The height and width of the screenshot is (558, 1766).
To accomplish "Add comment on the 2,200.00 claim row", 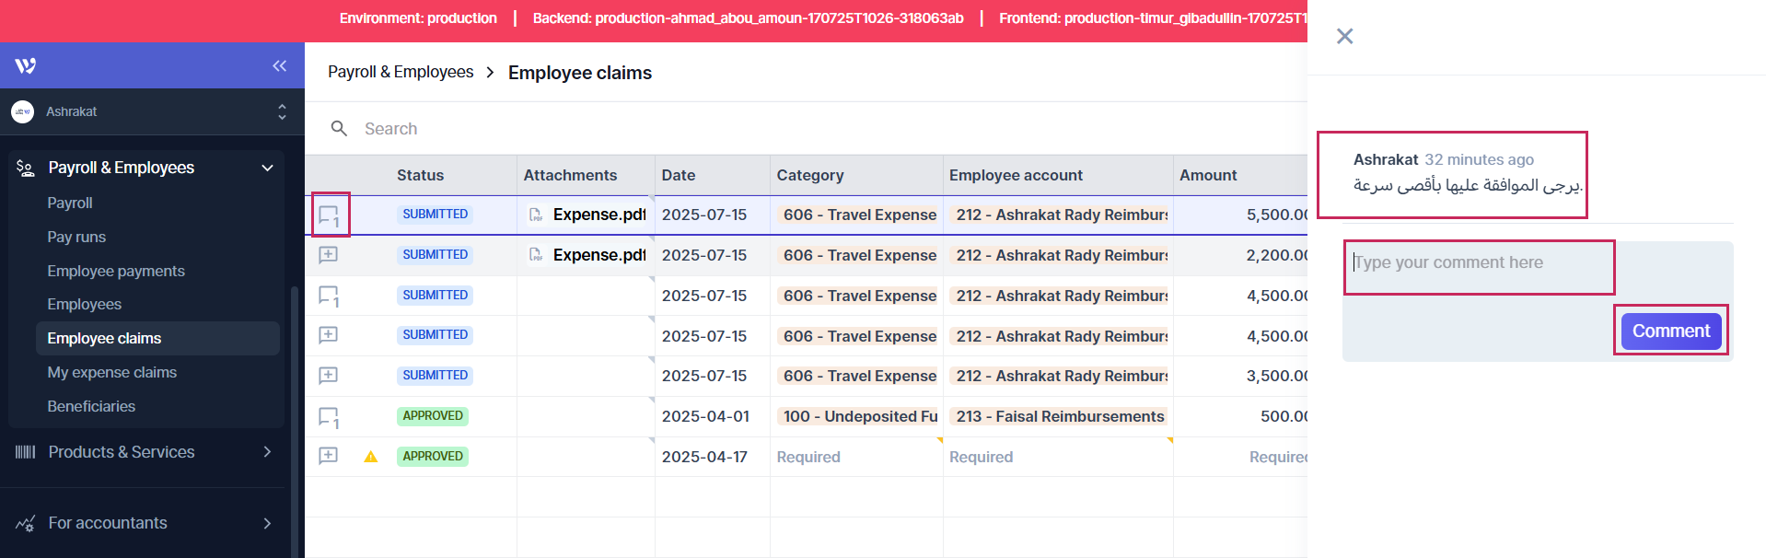I will point(328,255).
